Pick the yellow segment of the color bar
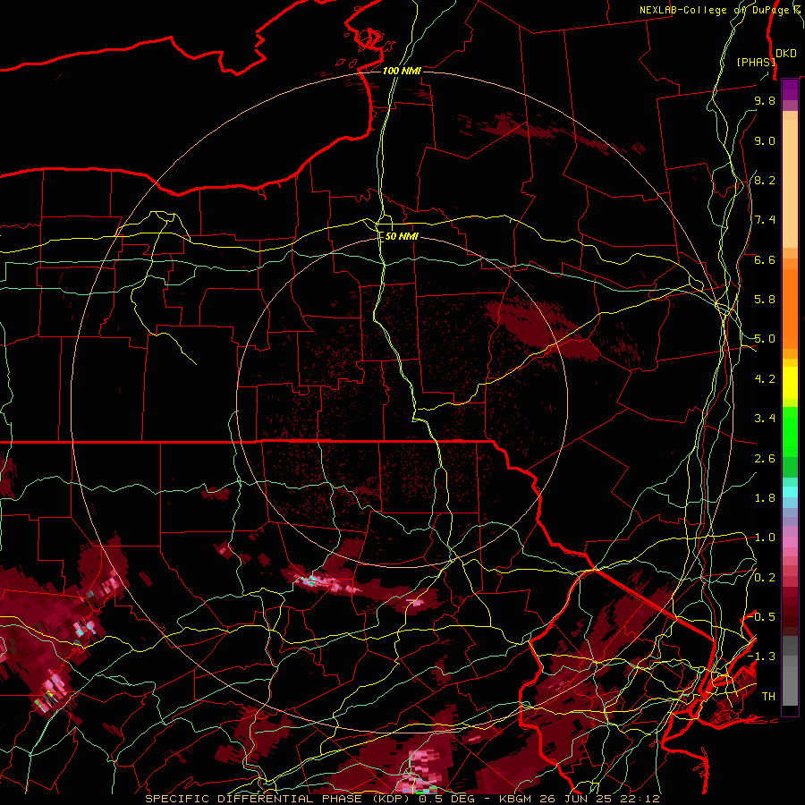 tap(790, 383)
